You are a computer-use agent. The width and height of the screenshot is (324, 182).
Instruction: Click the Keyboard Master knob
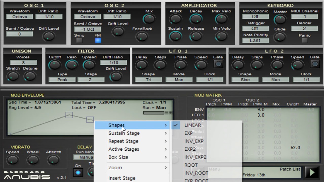280,19
